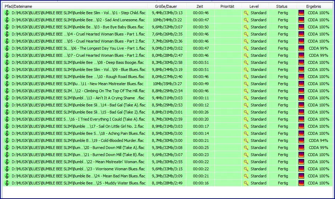Click music note icon for 08 - Deep Bass Boogie
Viewport: 335px width, 199px height.
coord(7,62)
